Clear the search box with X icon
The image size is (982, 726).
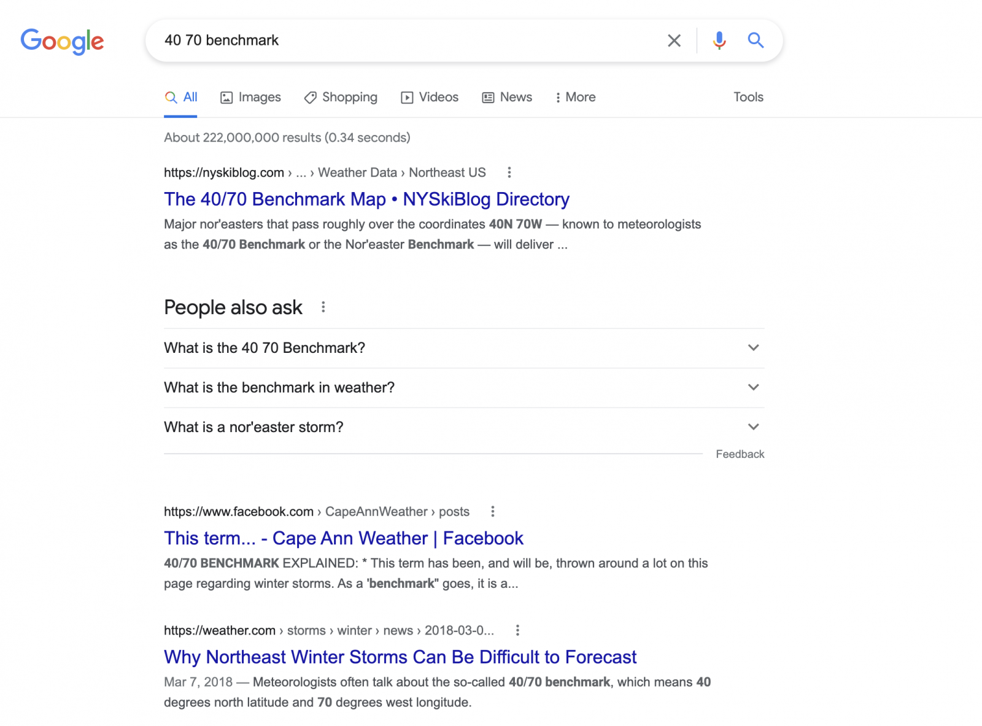[674, 41]
